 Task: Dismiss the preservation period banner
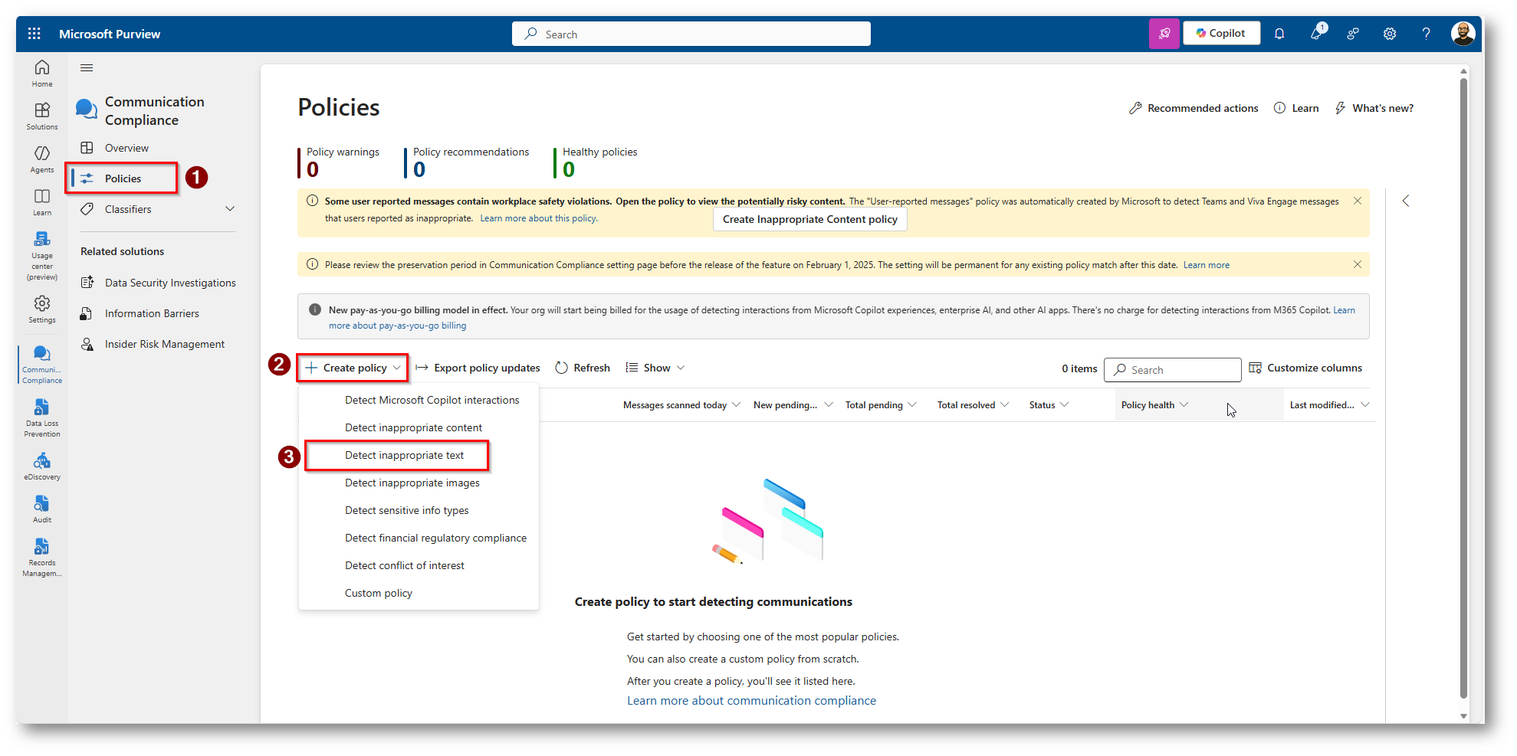1358,264
